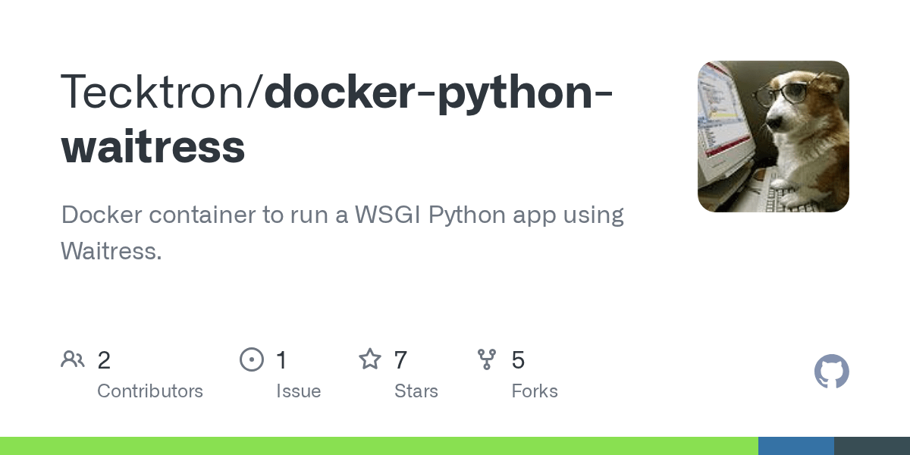The width and height of the screenshot is (910, 455).
Task: Click the Contributors people icon
Action: [x=73, y=359]
